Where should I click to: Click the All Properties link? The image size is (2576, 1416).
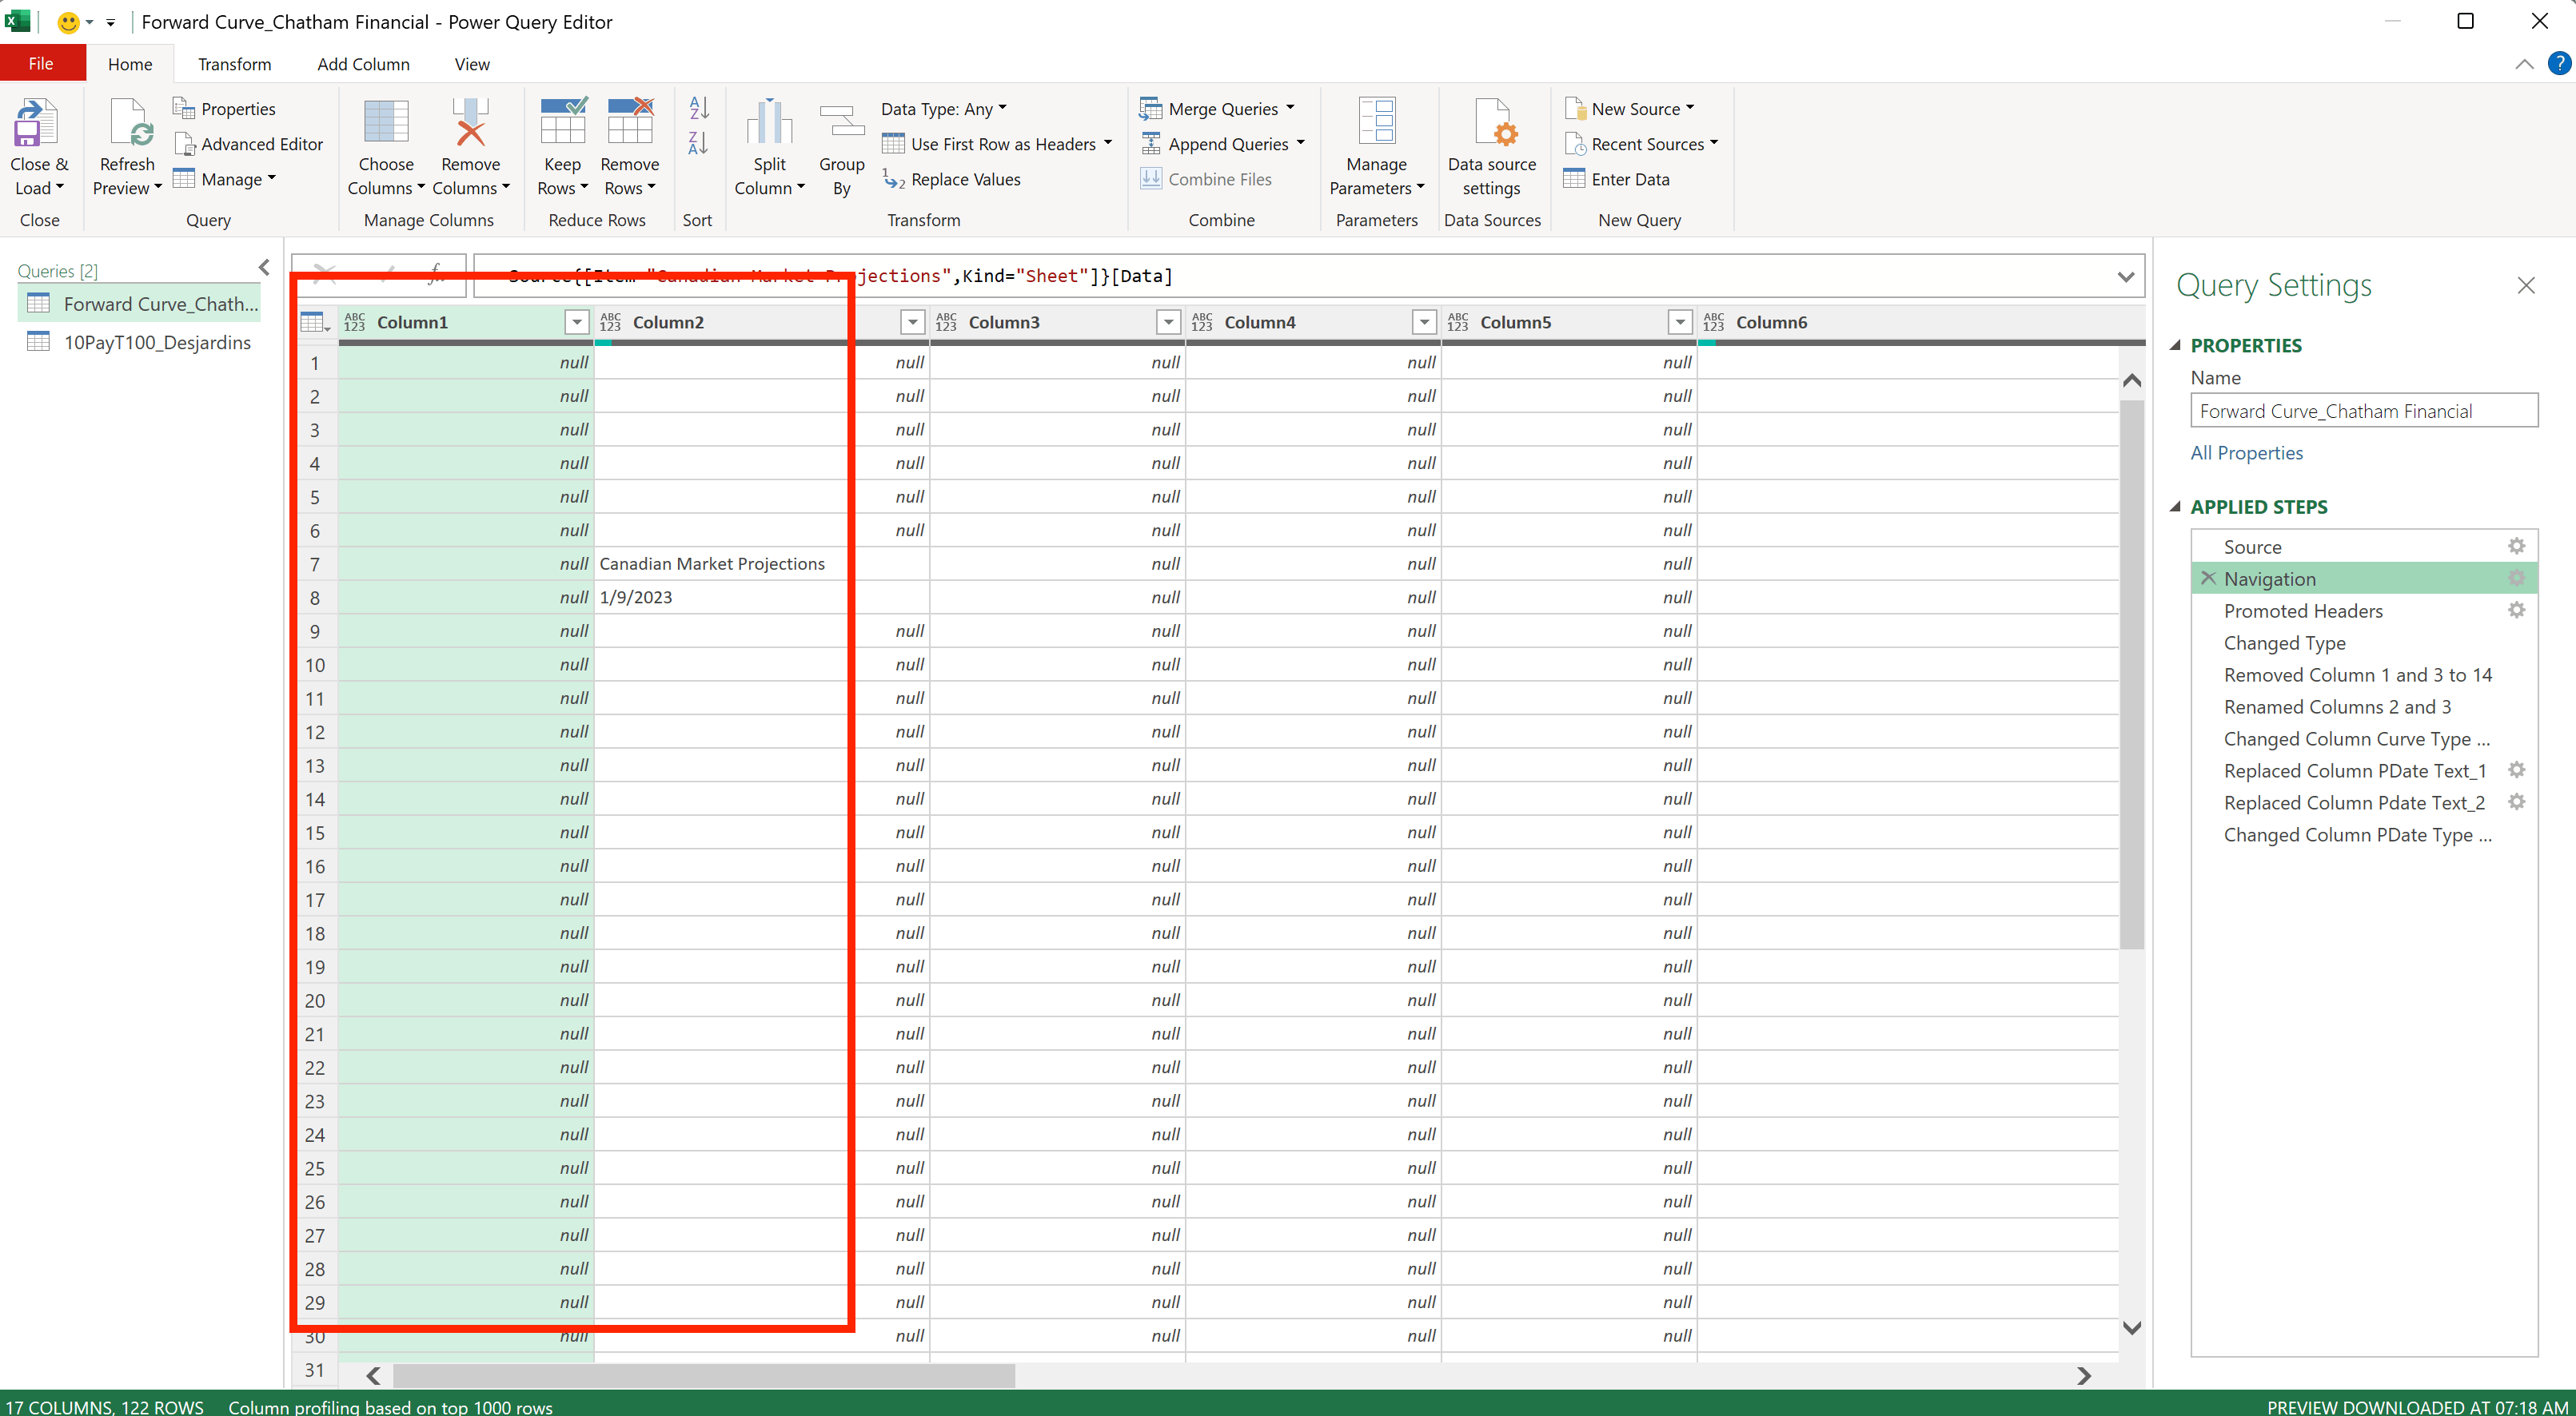2246,452
